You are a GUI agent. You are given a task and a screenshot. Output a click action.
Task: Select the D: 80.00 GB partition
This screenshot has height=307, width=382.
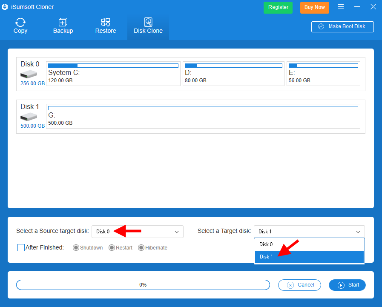233,74
